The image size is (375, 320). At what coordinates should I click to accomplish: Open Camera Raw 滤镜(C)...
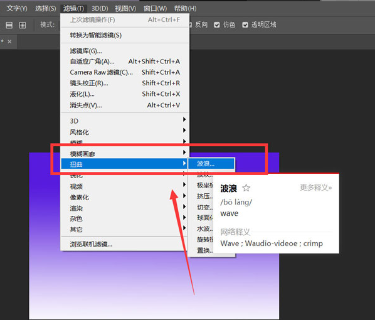pyautogui.click(x=125, y=72)
